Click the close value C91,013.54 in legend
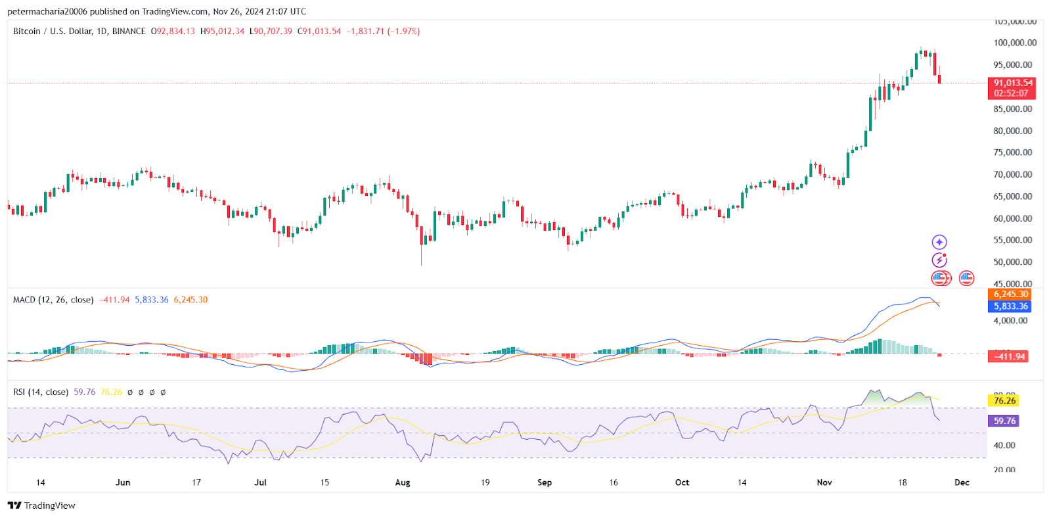 319,32
